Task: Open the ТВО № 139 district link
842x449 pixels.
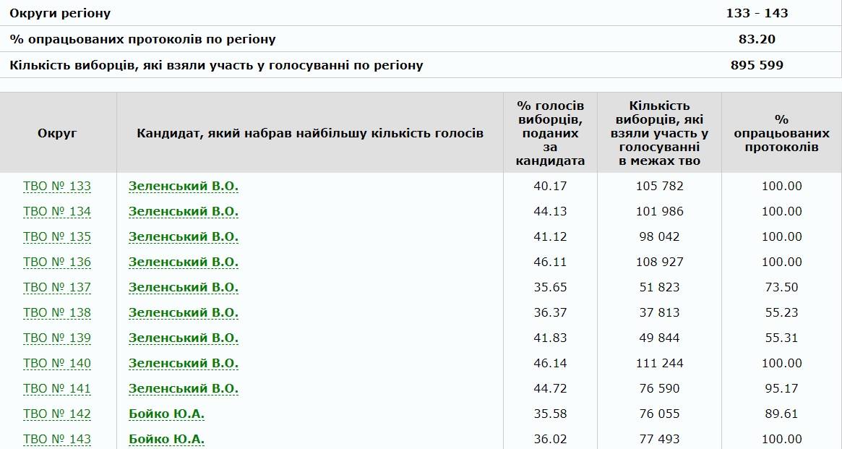Action: coord(57,338)
